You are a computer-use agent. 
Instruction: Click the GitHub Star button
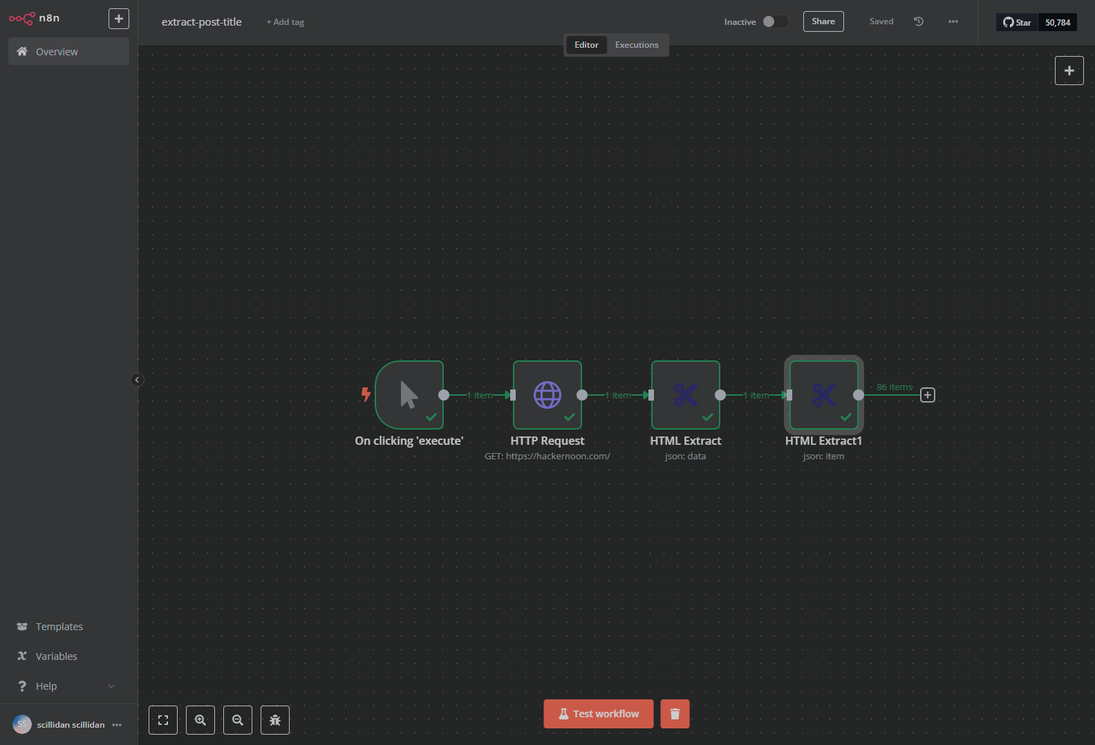(1018, 22)
